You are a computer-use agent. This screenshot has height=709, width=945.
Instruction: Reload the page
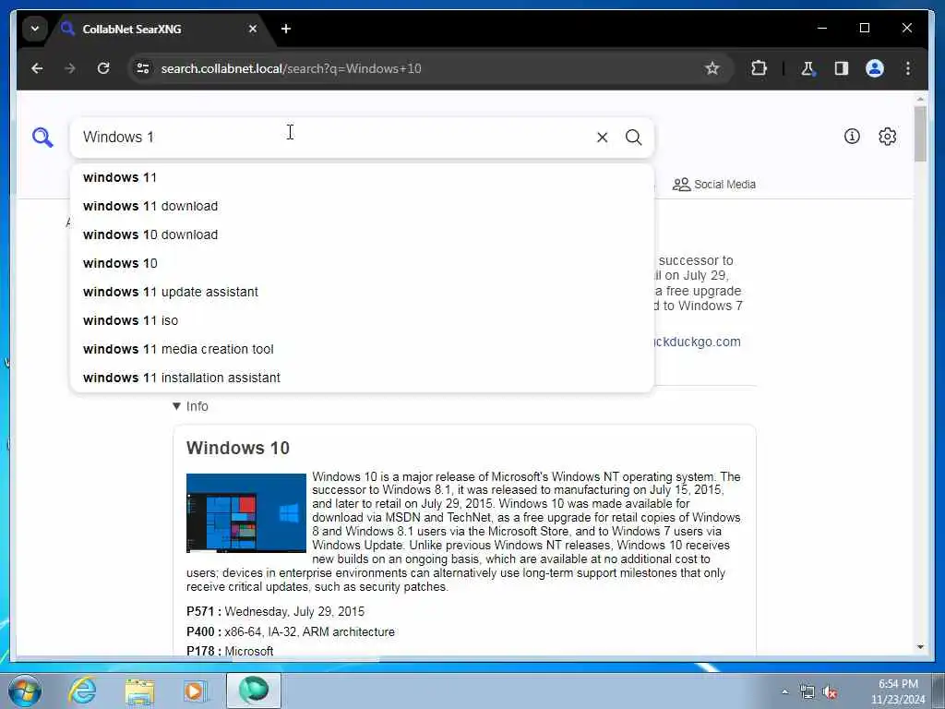tap(103, 68)
